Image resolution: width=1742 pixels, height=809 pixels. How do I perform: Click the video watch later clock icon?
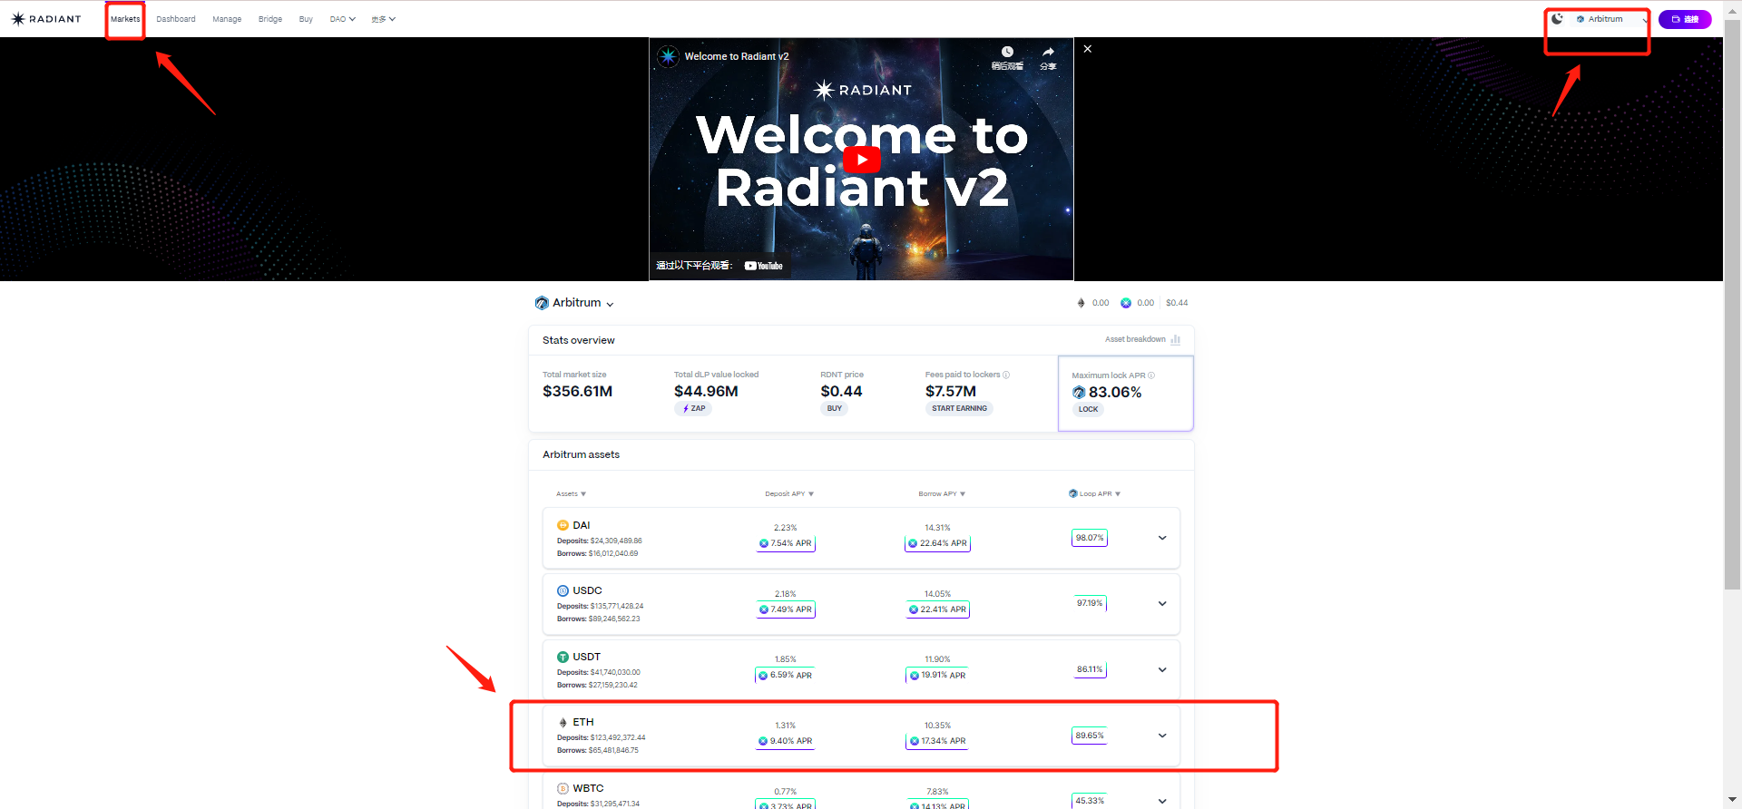coord(1006,54)
